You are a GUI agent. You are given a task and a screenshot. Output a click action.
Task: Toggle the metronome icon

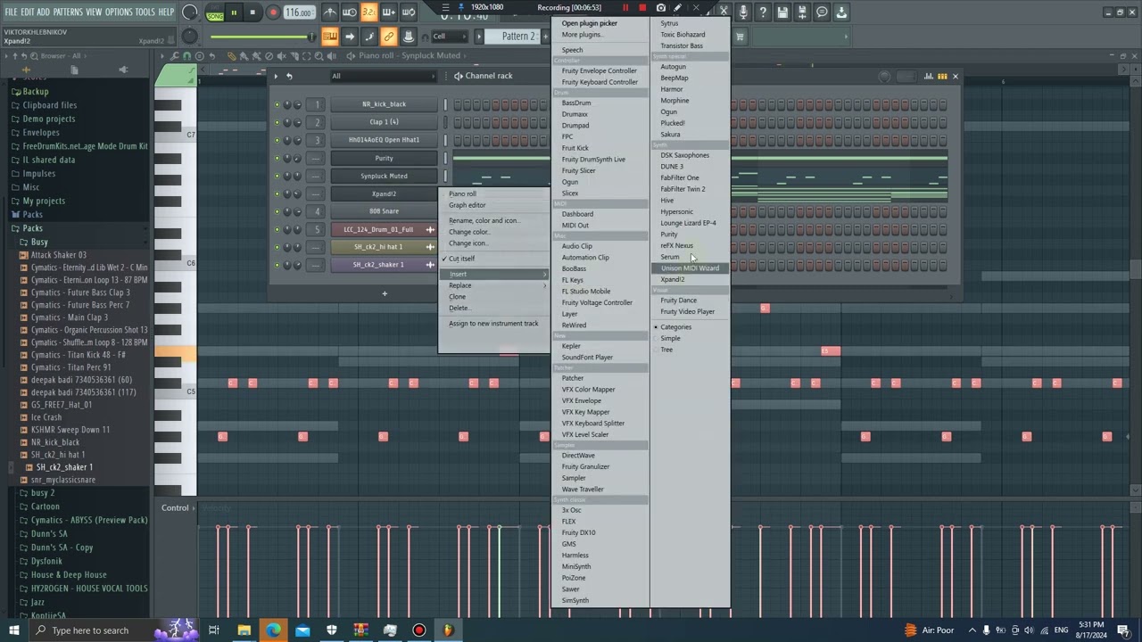tap(330, 12)
